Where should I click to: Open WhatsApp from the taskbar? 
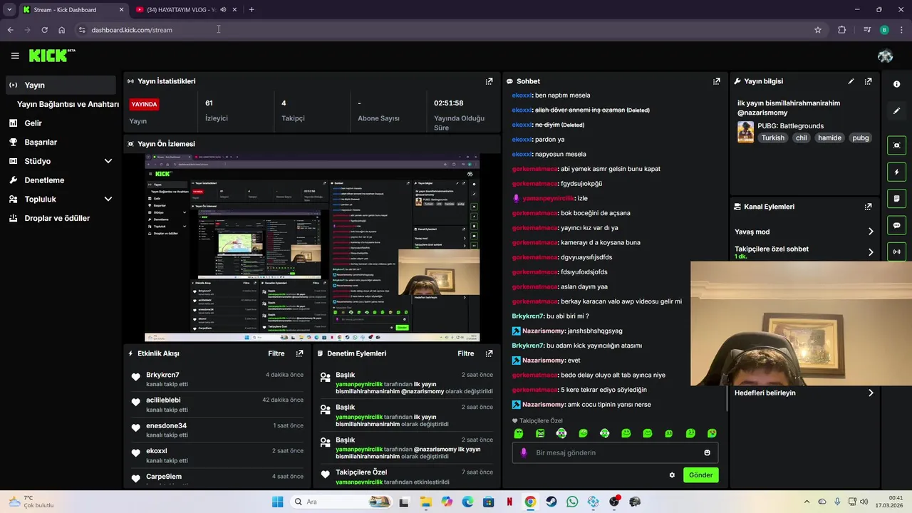pyautogui.click(x=572, y=502)
